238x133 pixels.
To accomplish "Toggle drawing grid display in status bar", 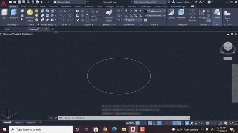I will tap(138, 123).
